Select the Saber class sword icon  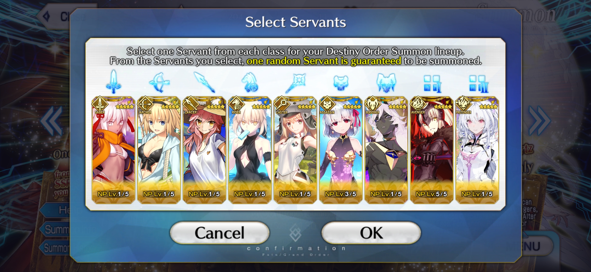click(x=114, y=82)
